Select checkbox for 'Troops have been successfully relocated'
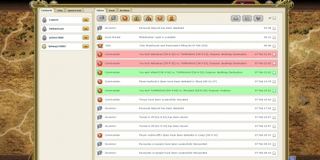The width and height of the screenshot is (320, 160). 274,99
